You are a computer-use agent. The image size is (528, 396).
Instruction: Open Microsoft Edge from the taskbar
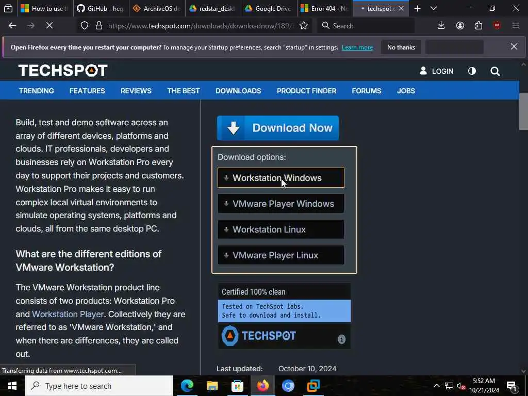coord(187,386)
